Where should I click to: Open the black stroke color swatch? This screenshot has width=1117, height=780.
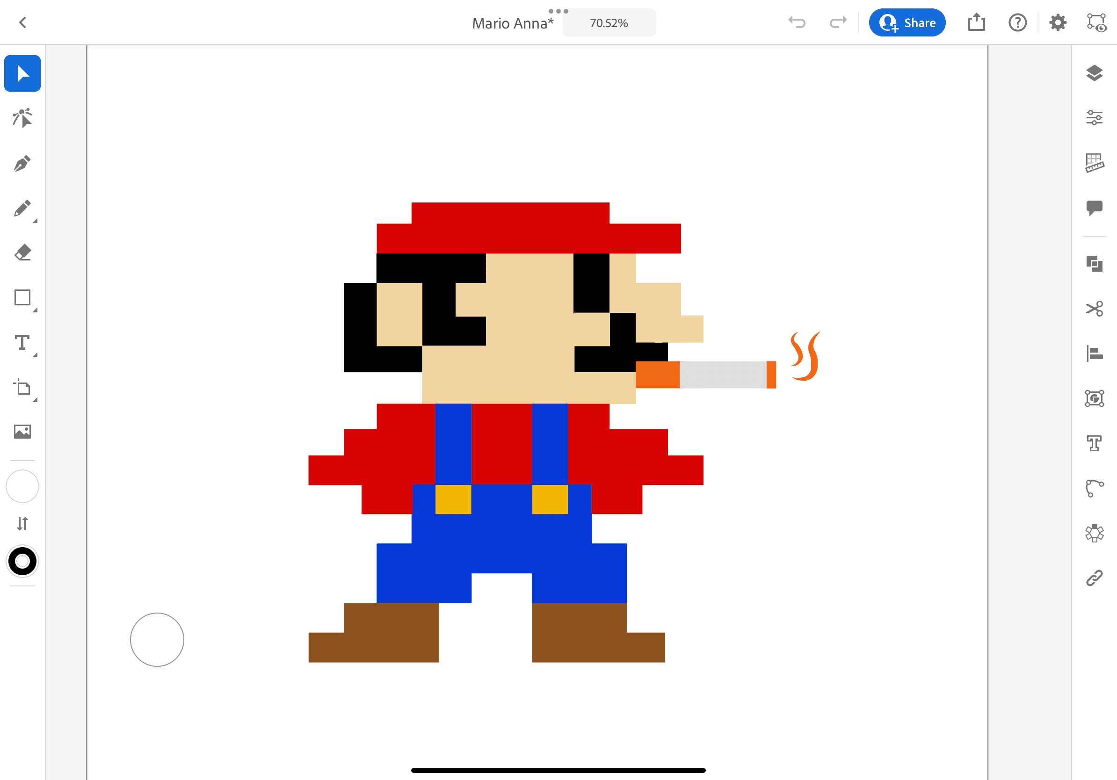point(22,561)
